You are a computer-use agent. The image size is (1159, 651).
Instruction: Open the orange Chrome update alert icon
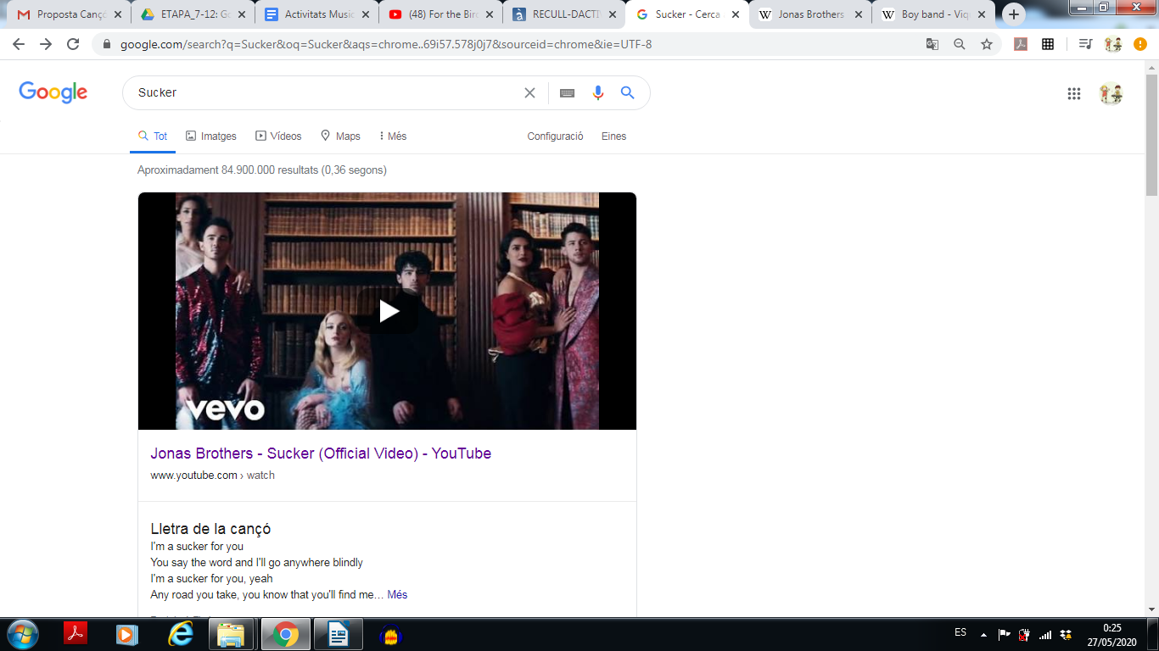pos(1140,44)
